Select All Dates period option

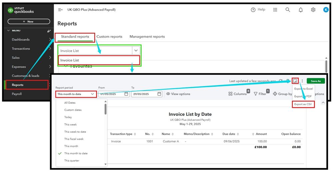pos(70,103)
